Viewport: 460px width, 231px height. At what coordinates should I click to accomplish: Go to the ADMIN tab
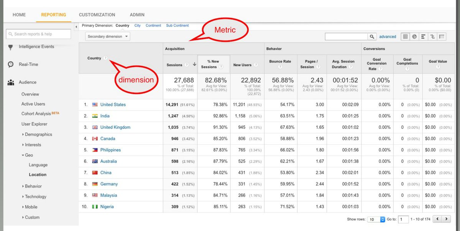pyautogui.click(x=137, y=15)
